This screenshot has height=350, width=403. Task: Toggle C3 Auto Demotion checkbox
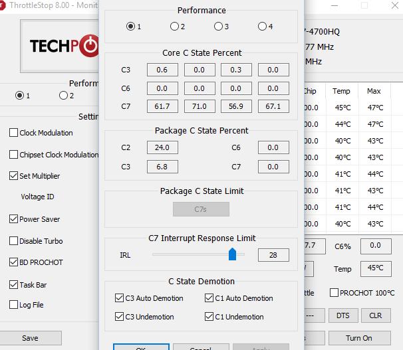119,298
